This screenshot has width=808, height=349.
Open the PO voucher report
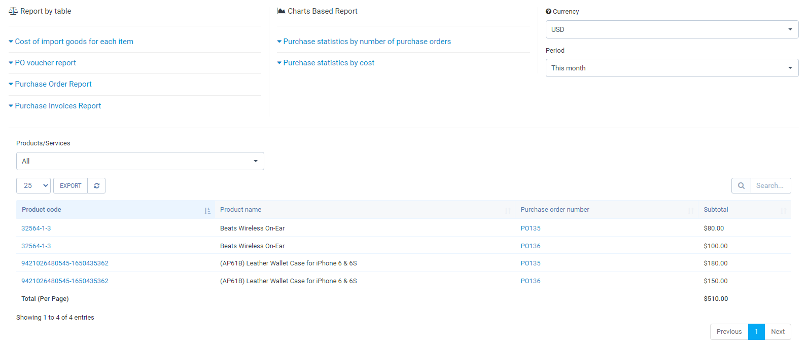click(x=45, y=63)
